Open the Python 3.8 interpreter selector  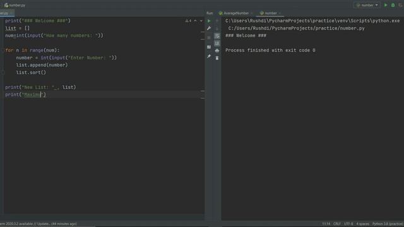tap(388, 224)
